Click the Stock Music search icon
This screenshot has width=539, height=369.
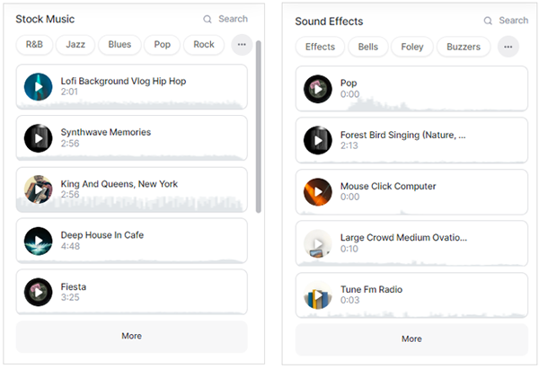pyautogui.click(x=208, y=19)
